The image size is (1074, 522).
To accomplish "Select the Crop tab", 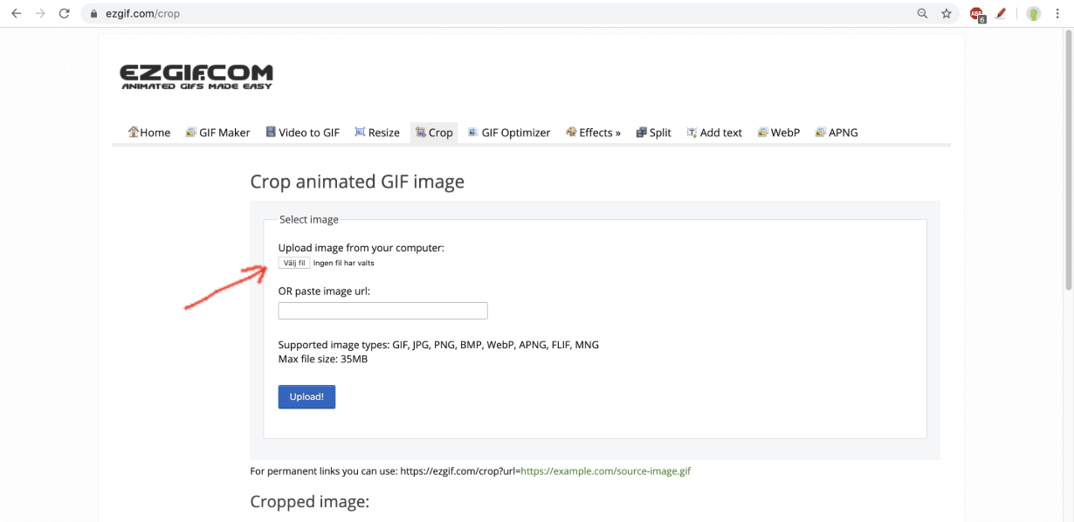I will click(x=434, y=133).
